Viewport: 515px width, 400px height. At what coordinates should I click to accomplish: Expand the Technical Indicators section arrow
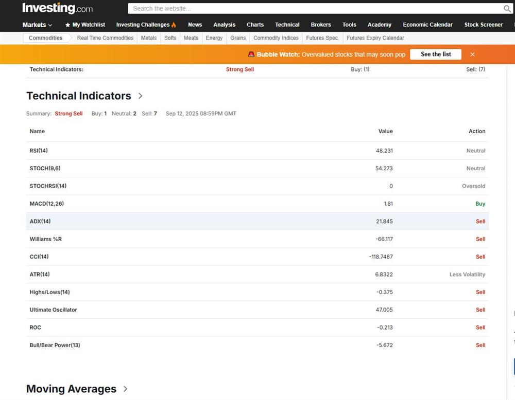140,96
